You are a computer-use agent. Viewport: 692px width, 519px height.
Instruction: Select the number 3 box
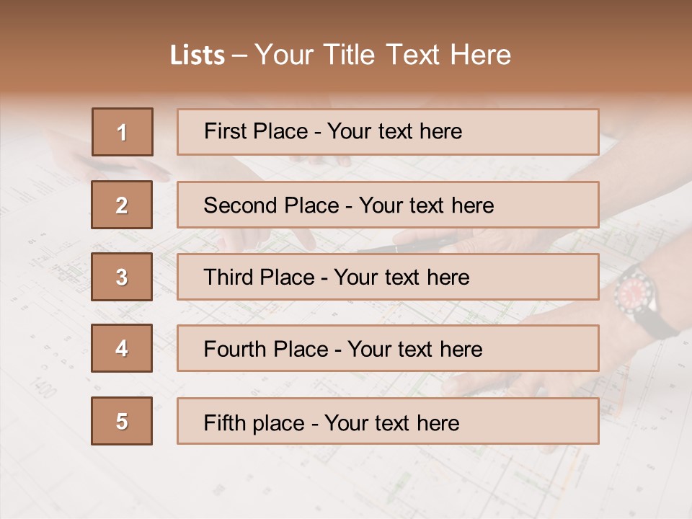pyautogui.click(x=122, y=277)
